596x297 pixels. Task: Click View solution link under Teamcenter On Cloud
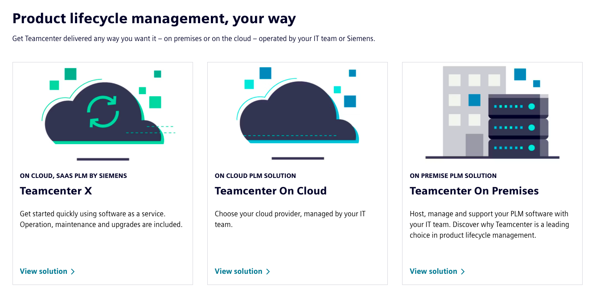[x=242, y=271]
